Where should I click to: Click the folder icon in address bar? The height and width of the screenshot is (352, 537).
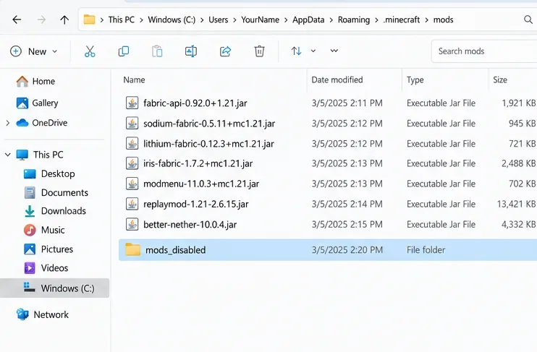pyautogui.click(x=89, y=20)
